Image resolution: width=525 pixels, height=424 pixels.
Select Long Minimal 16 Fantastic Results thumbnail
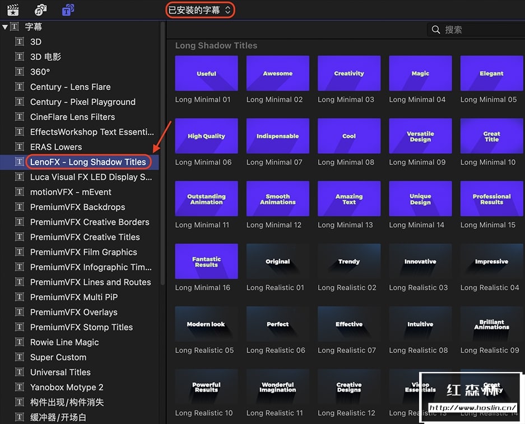click(x=206, y=261)
